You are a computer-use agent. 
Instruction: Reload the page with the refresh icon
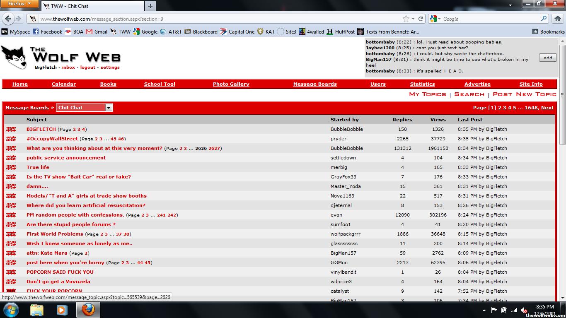[x=421, y=19]
